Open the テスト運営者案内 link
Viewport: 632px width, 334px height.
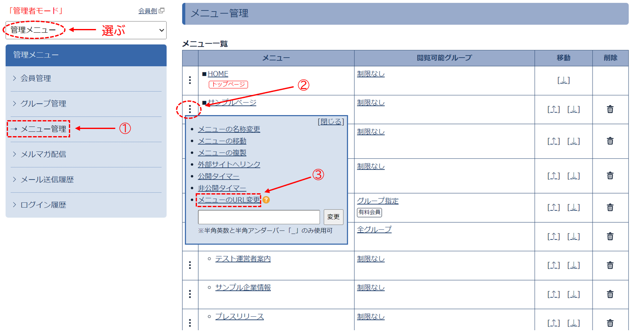pyautogui.click(x=243, y=259)
